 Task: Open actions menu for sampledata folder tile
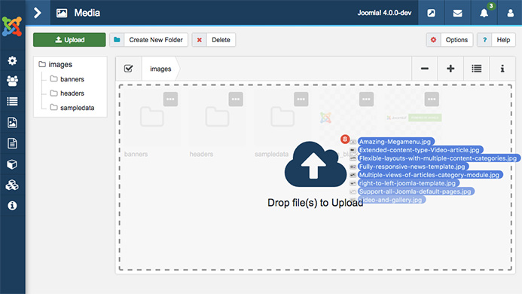pos(301,99)
